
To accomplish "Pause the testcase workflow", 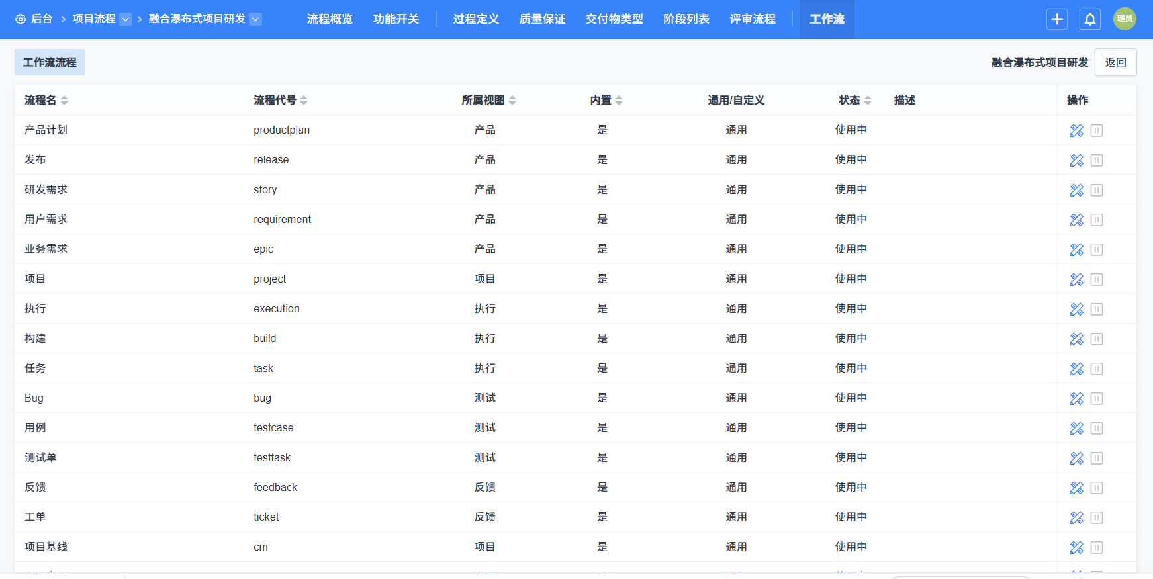I will [1097, 428].
